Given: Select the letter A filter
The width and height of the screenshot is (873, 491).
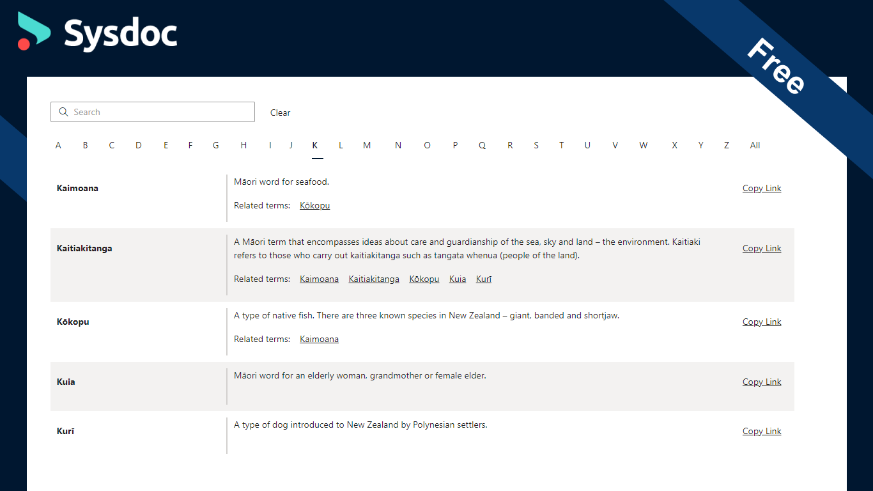Looking at the screenshot, I should [x=58, y=145].
